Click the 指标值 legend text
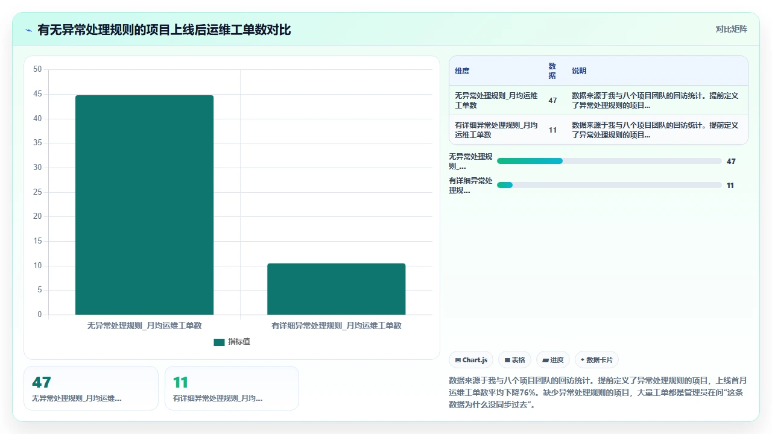Image resolution: width=772 pixels, height=434 pixels. pos(239,342)
